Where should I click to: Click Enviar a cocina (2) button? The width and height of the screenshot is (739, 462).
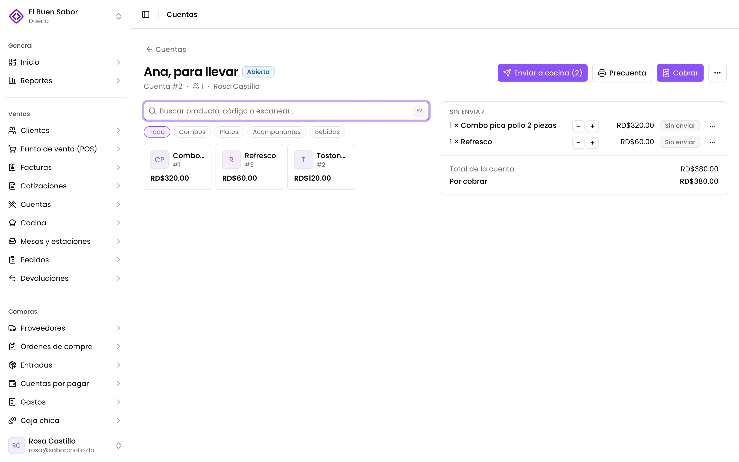tap(542, 73)
